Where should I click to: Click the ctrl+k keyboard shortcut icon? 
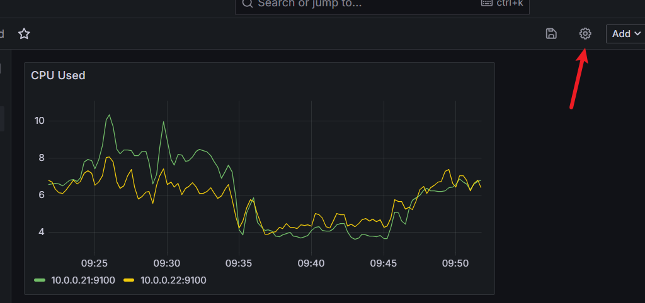[486, 3]
